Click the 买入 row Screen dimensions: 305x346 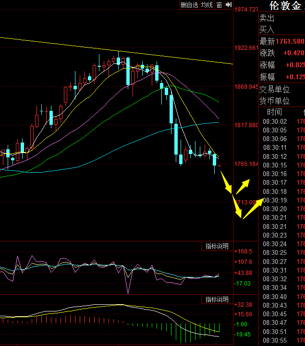click(x=282, y=29)
